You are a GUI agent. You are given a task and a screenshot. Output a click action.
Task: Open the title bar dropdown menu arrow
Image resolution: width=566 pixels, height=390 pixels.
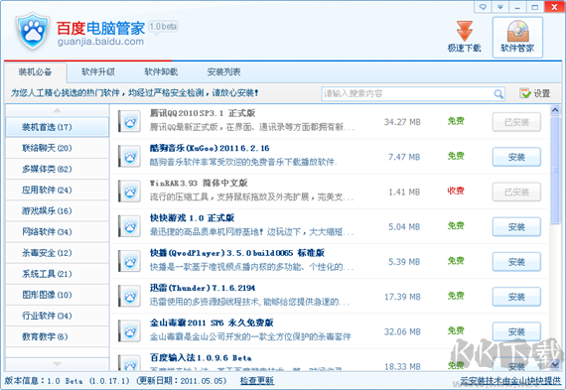coord(499,7)
